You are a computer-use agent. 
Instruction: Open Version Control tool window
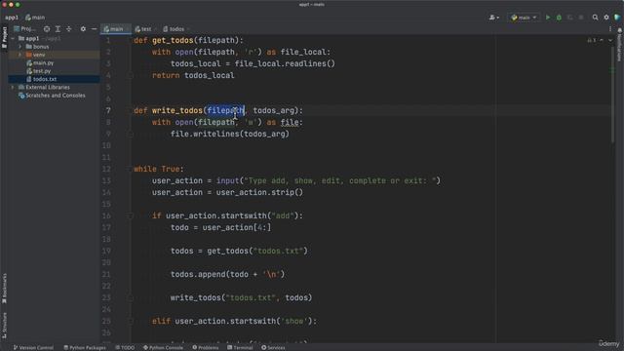click(33, 348)
